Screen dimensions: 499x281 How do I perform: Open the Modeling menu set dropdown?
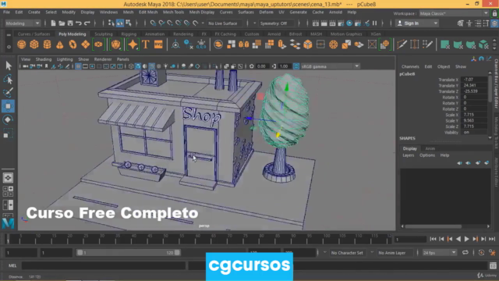point(23,23)
